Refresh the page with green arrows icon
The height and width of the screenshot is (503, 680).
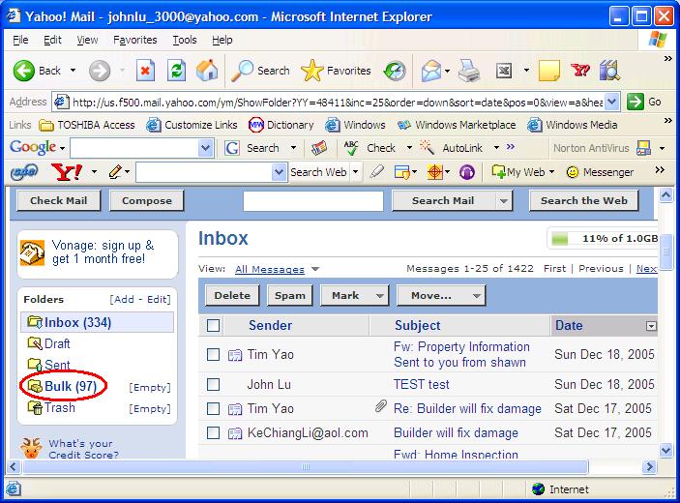176,71
